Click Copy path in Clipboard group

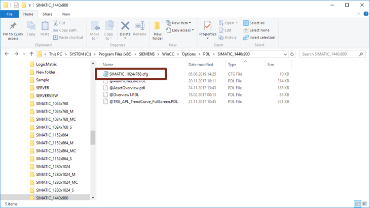click(x=65, y=30)
